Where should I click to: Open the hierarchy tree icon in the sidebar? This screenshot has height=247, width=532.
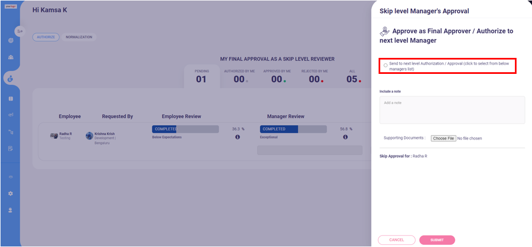pos(10,132)
